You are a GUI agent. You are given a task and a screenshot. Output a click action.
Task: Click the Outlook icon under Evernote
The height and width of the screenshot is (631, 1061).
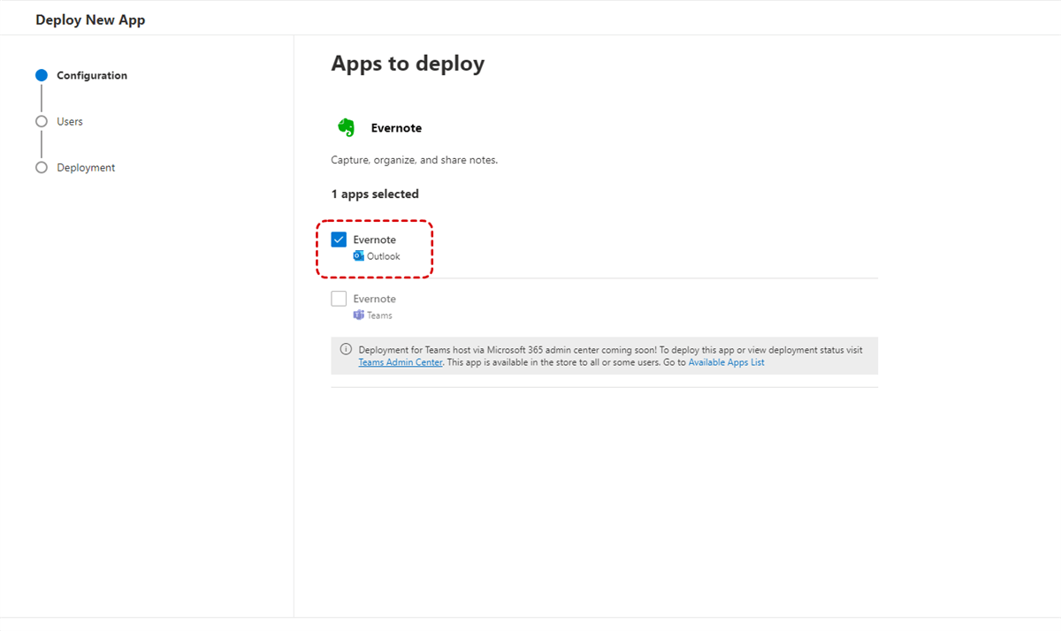coord(358,256)
